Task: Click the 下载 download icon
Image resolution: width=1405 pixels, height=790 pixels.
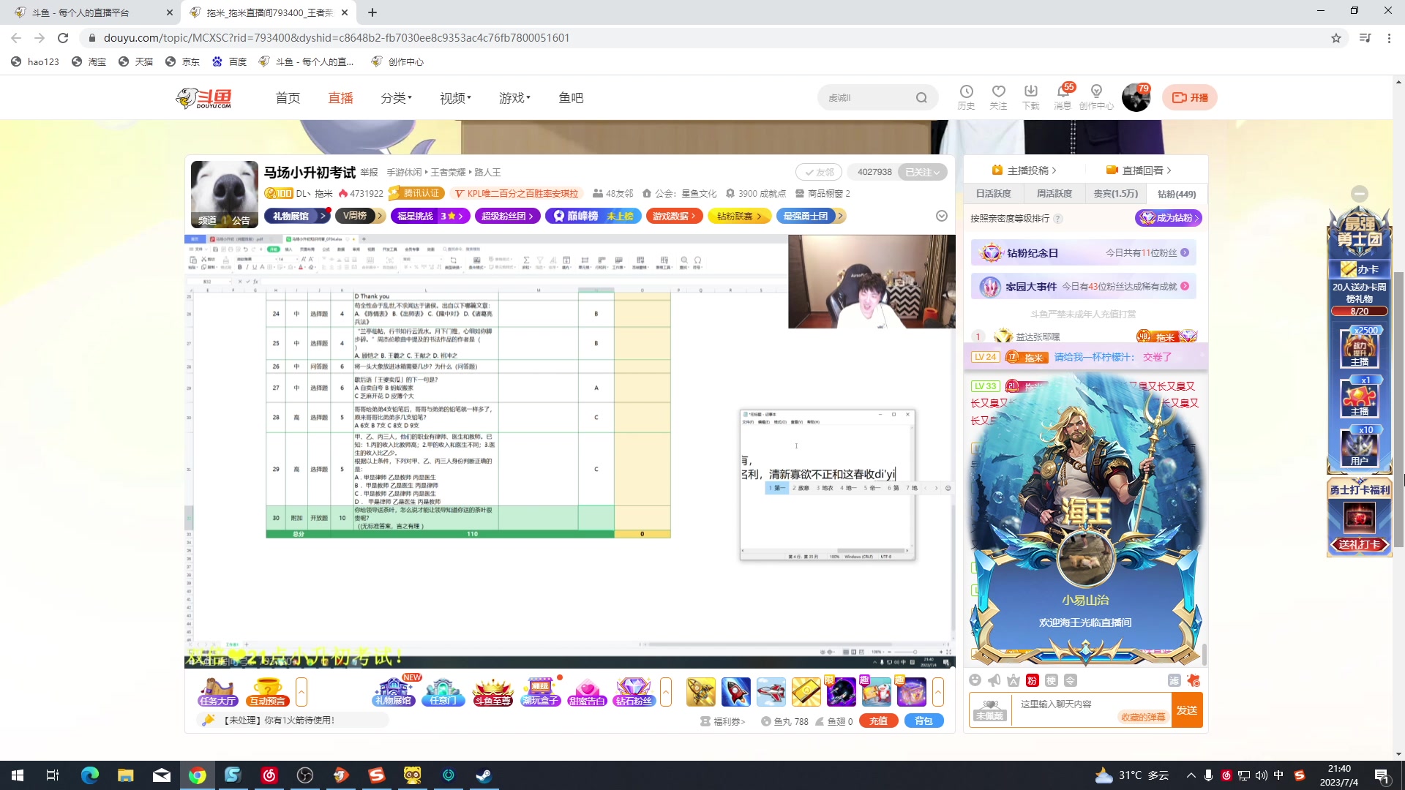Action: 1030,97
